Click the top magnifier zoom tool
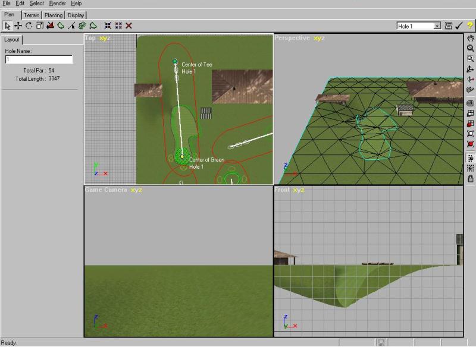This screenshot has width=476, height=347. point(470,49)
